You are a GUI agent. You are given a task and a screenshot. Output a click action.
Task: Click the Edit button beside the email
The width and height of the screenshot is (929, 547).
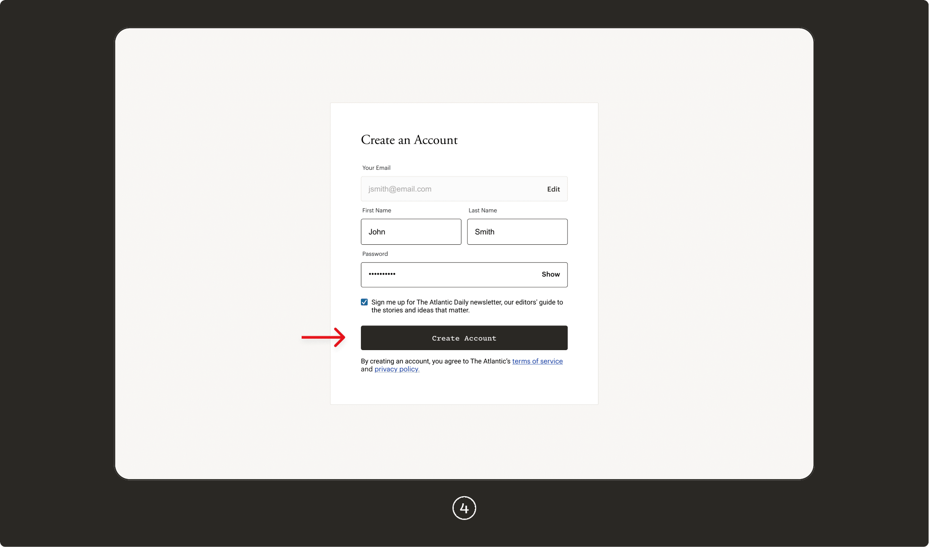[553, 189]
